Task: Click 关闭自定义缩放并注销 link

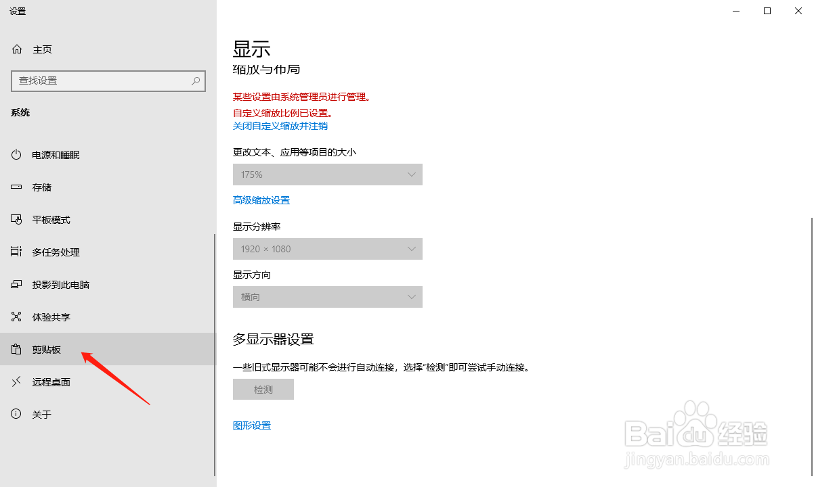Action: 280,126
